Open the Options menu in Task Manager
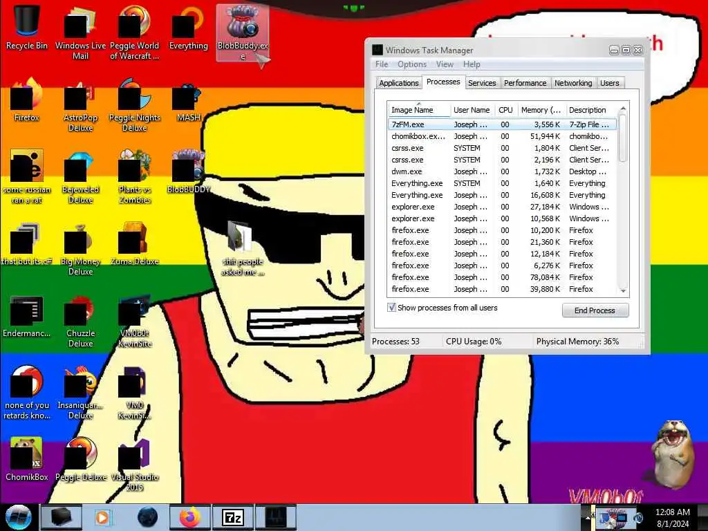 point(412,64)
